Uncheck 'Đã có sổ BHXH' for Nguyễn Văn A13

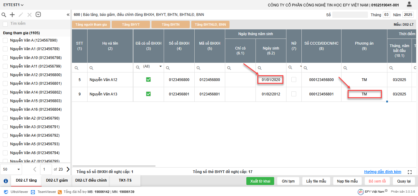click(x=148, y=94)
